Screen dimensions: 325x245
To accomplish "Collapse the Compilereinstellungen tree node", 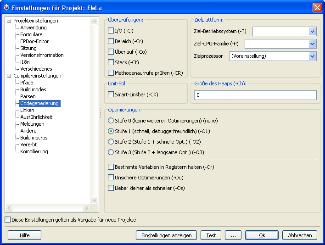I will pos(9,76).
